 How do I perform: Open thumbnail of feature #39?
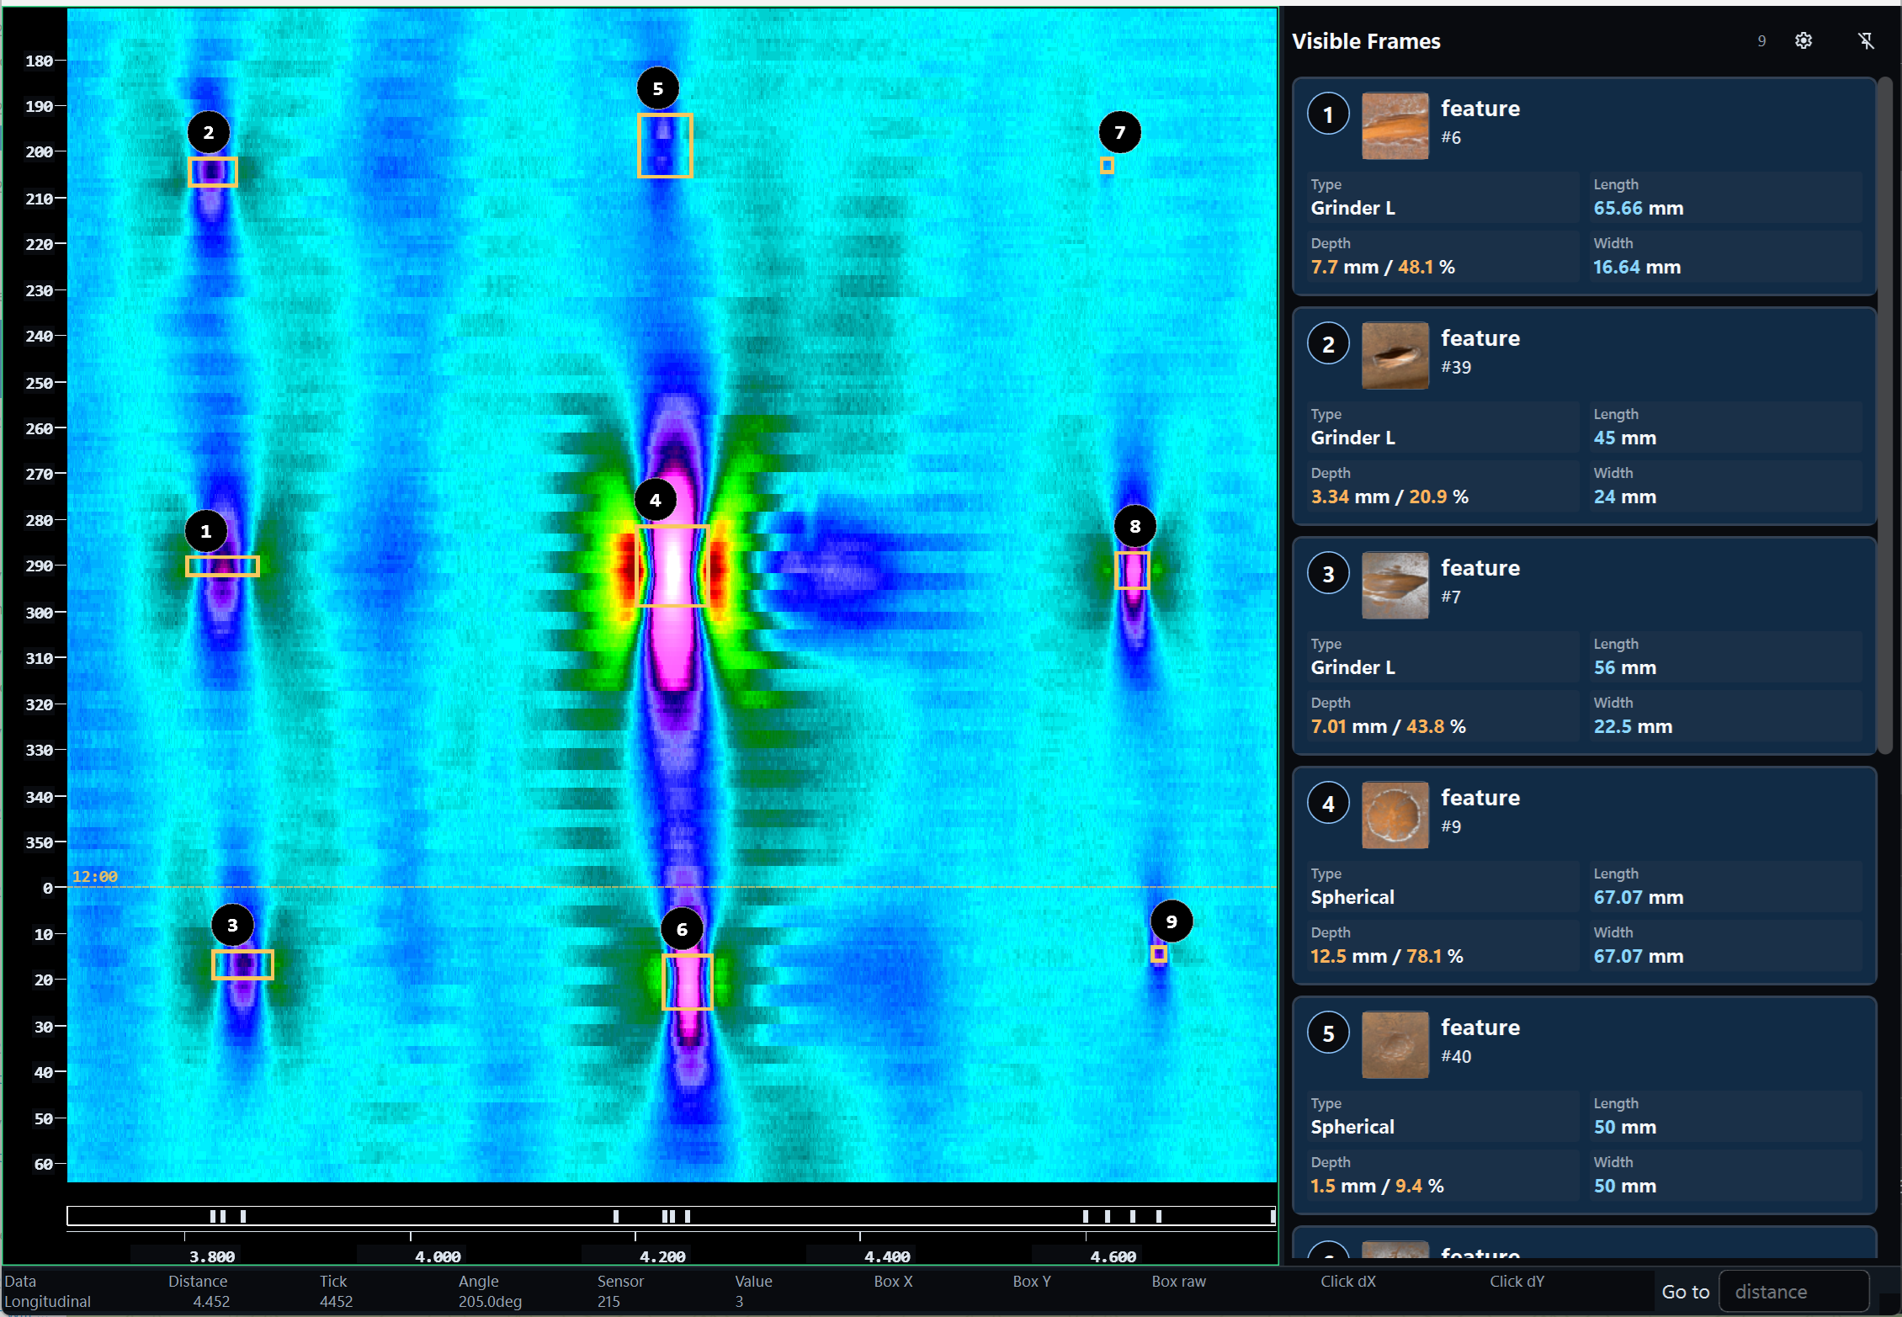point(1395,355)
